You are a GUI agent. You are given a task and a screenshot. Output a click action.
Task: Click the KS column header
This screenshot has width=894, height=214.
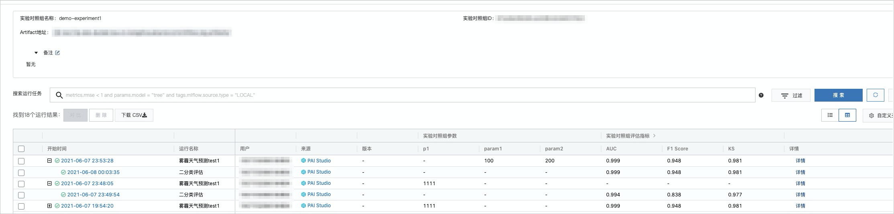click(731, 149)
